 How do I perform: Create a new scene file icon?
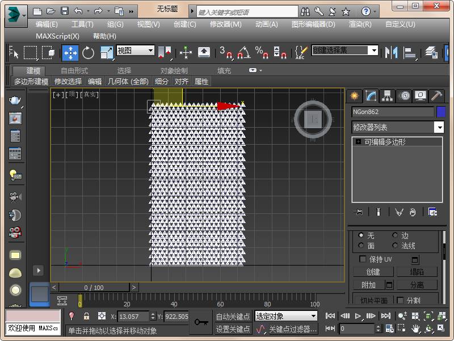(37, 11)
